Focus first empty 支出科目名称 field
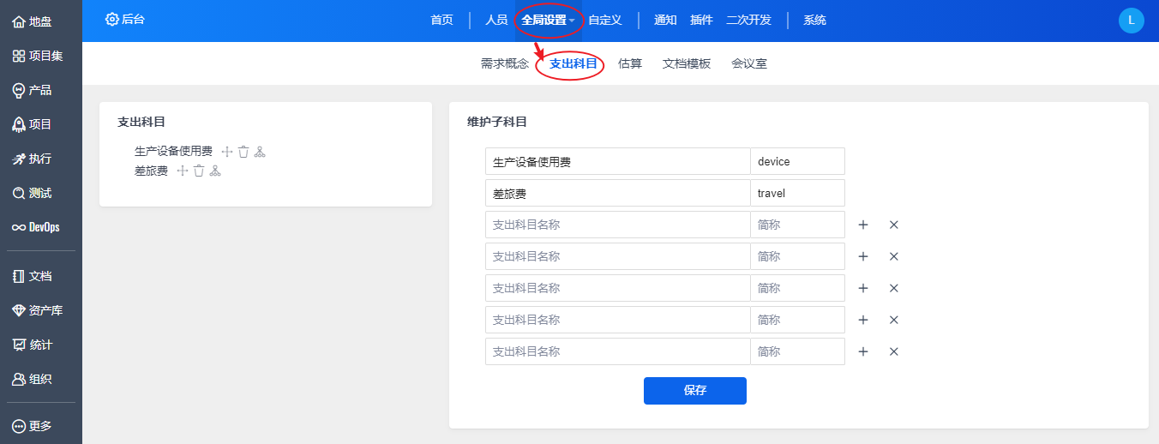Image resolution: width=1159 pixels, height=444 pixels. click(617, 225)
